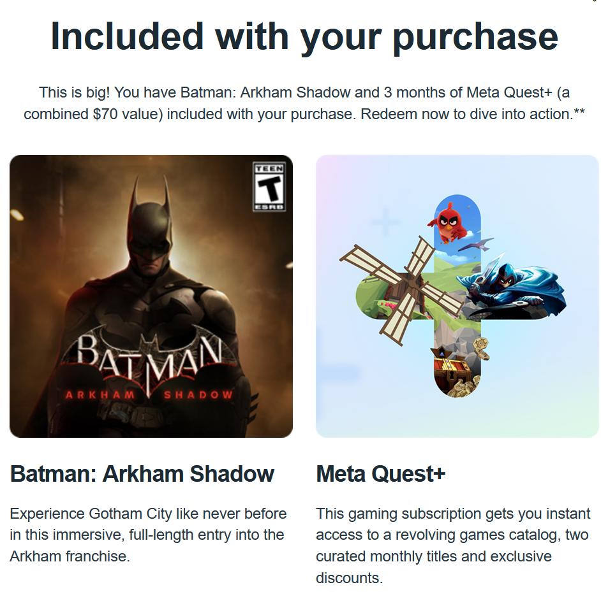The image size is (601, 592).
Task: Click the "Included with your purchase" heading
Action: pos(304,36)
